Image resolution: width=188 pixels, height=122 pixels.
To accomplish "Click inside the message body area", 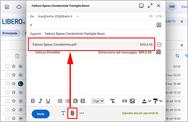I will [96, 77].
